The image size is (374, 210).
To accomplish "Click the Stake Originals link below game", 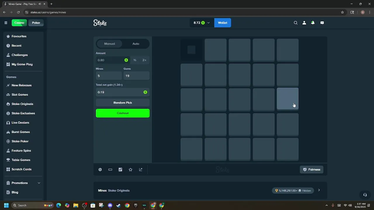I will coord(119,190).
